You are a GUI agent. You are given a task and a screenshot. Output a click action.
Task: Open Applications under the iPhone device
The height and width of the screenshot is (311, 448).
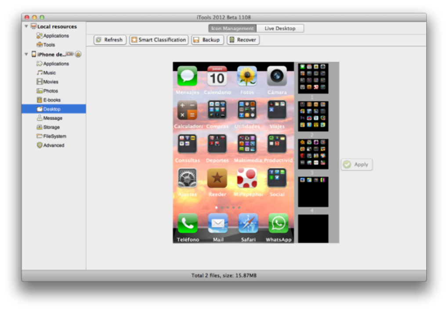click(x=53, y=63)
